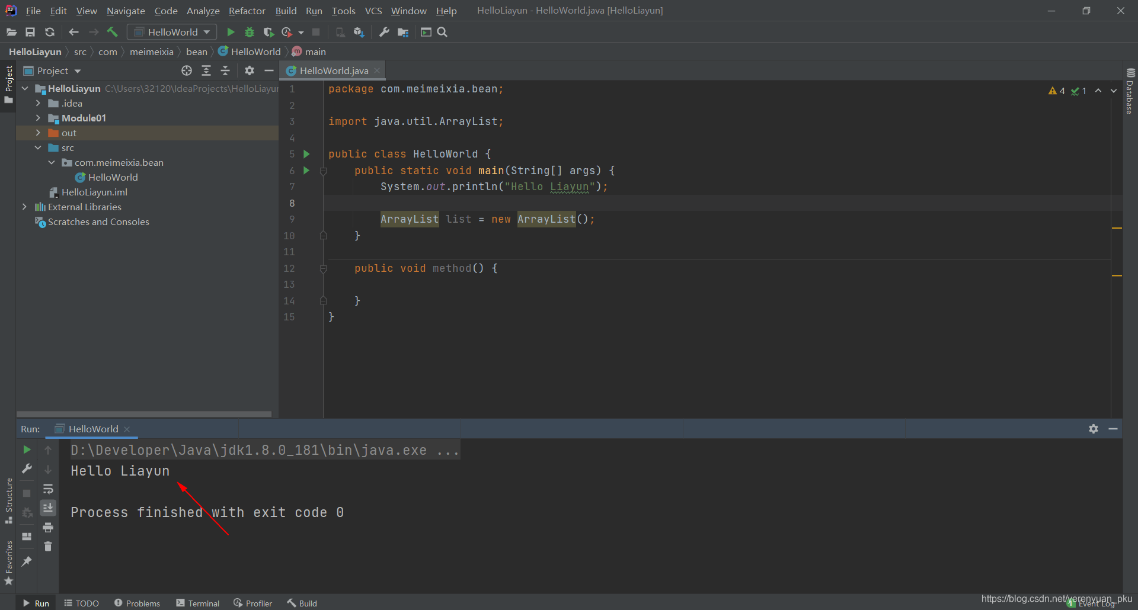
Task: Open Run panel settings gear
Action: tap(1094, 429)
